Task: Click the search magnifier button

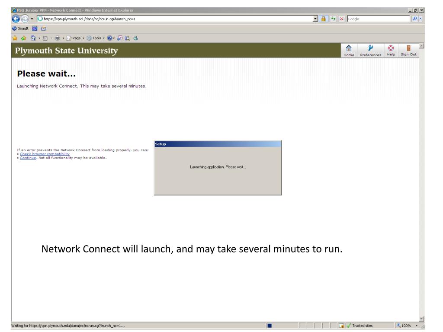Action: [x=414, y=19]
